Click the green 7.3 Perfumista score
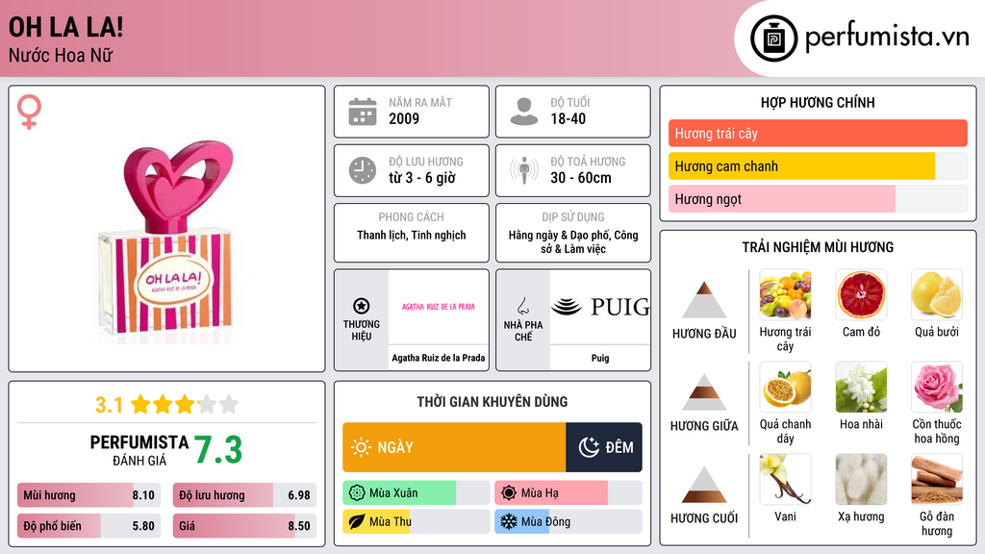The height and width of the screenshot is (554, 985). click(x=218, y=450)
